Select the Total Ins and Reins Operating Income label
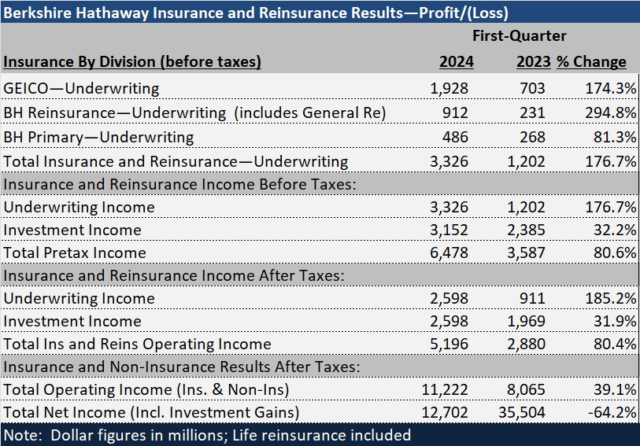 click(x=137, y=344)
